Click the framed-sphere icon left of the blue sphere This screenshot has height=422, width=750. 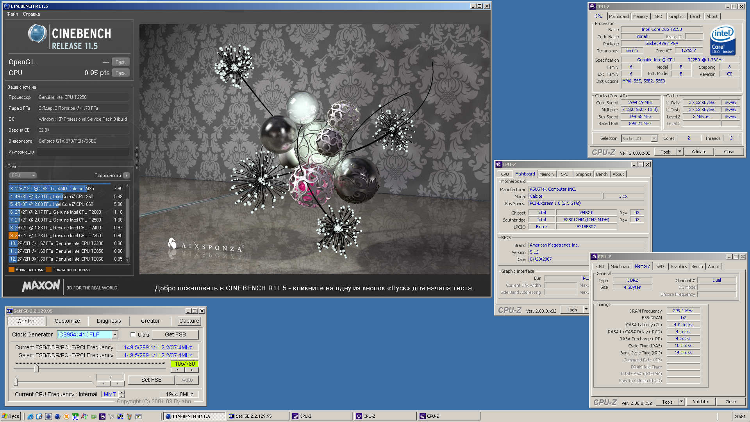[48, 417]
